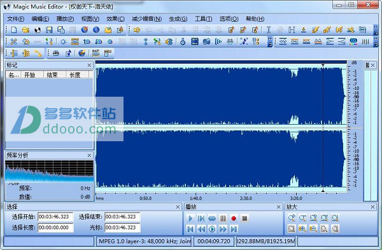
Task: Jump to end with skip-forward button
Action: pyautogui.click(x=234, y=229)
